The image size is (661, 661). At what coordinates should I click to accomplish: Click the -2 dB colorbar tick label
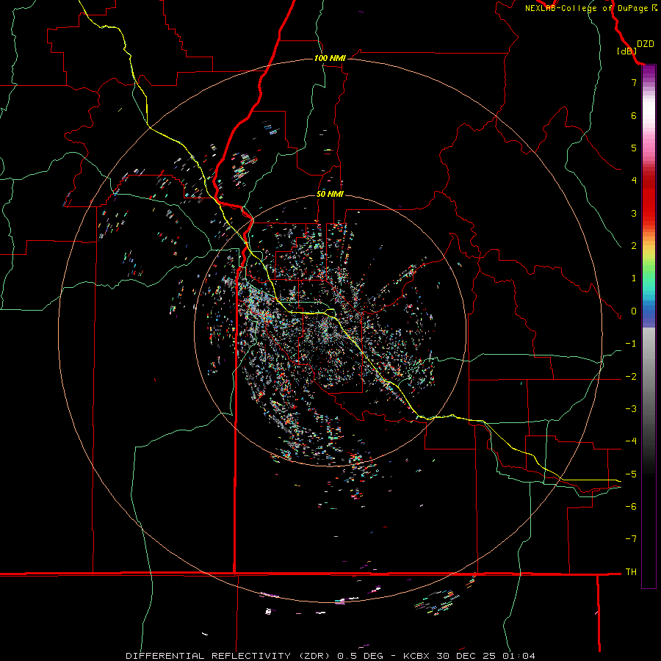point(631,377)
